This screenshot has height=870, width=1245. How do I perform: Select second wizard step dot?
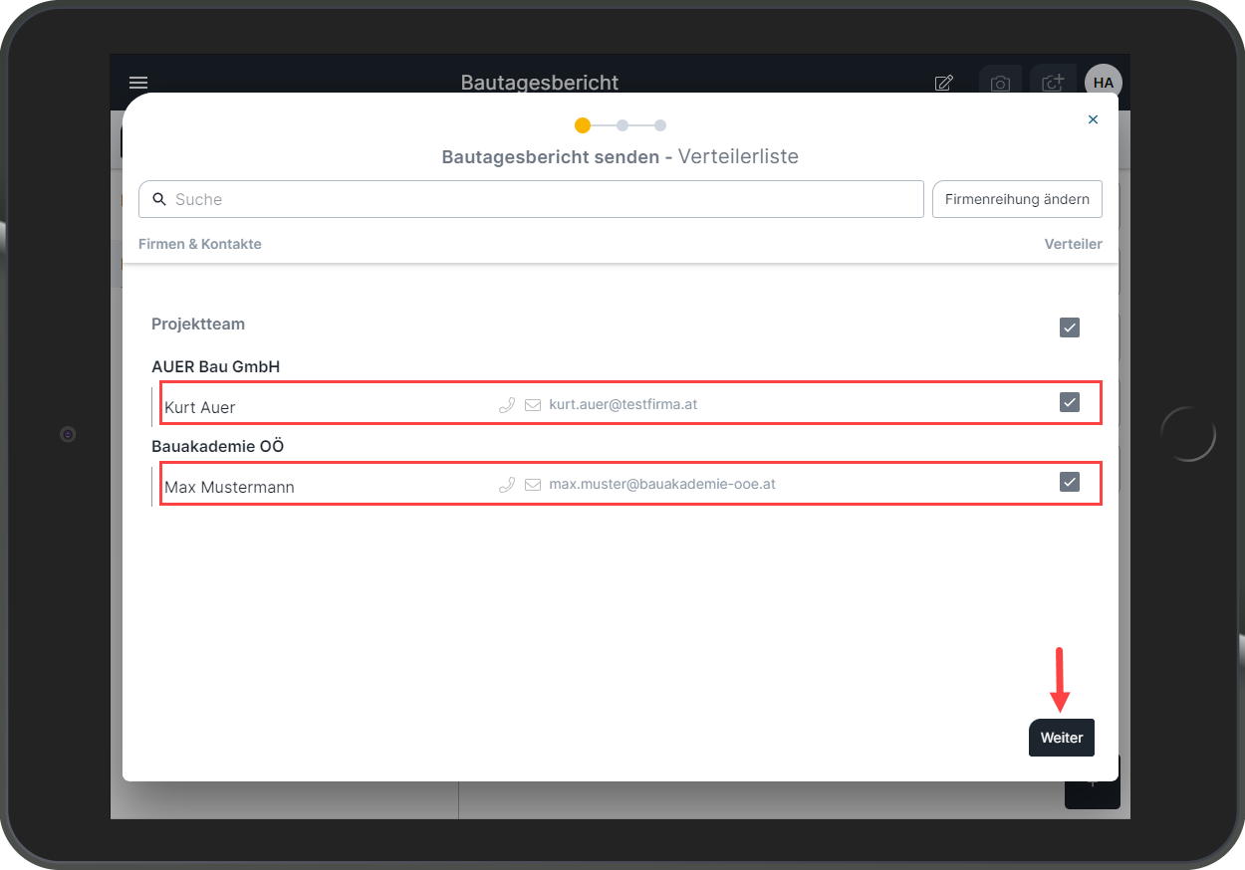point(622,125)
